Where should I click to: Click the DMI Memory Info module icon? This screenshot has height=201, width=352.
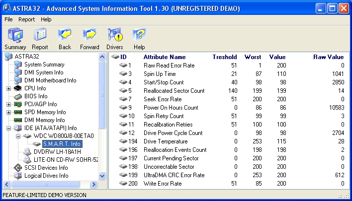coord(18,120)
